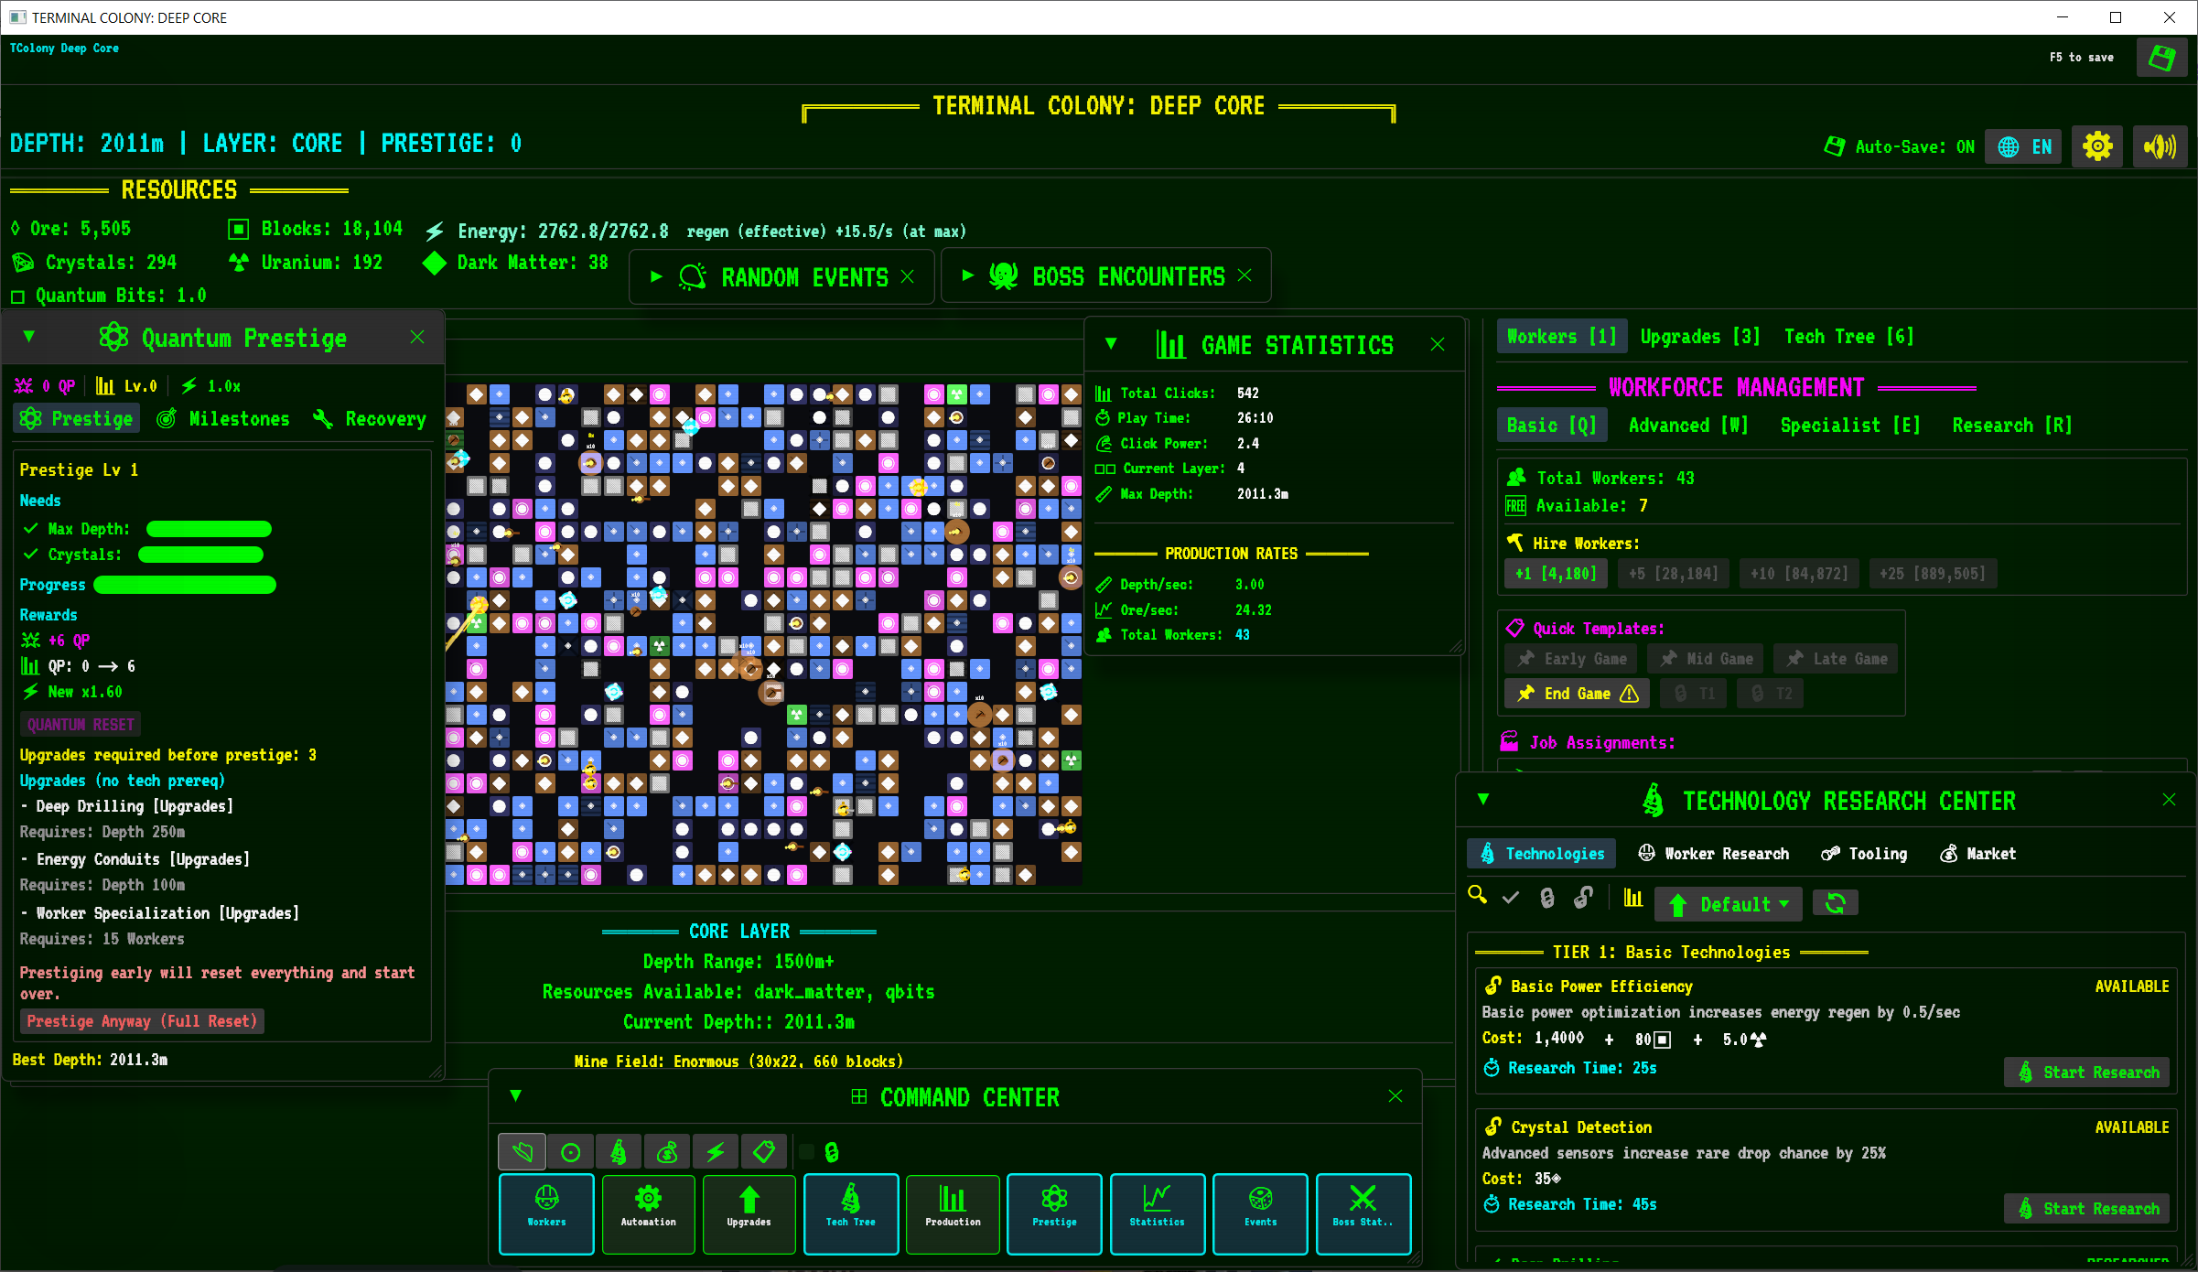Viewport: 2198px width, 1272px height.
Task: Open the Default sort dropdown
Action: point(1728,903)
